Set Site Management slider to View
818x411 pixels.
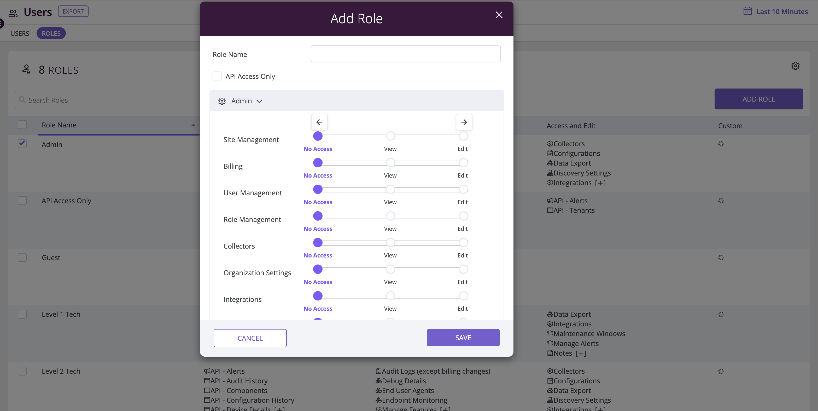click(x=390, y=136)
